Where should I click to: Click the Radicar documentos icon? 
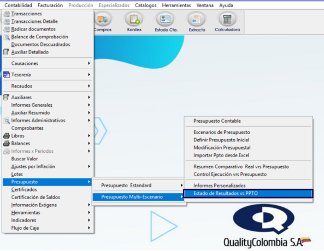coord(7,29)
